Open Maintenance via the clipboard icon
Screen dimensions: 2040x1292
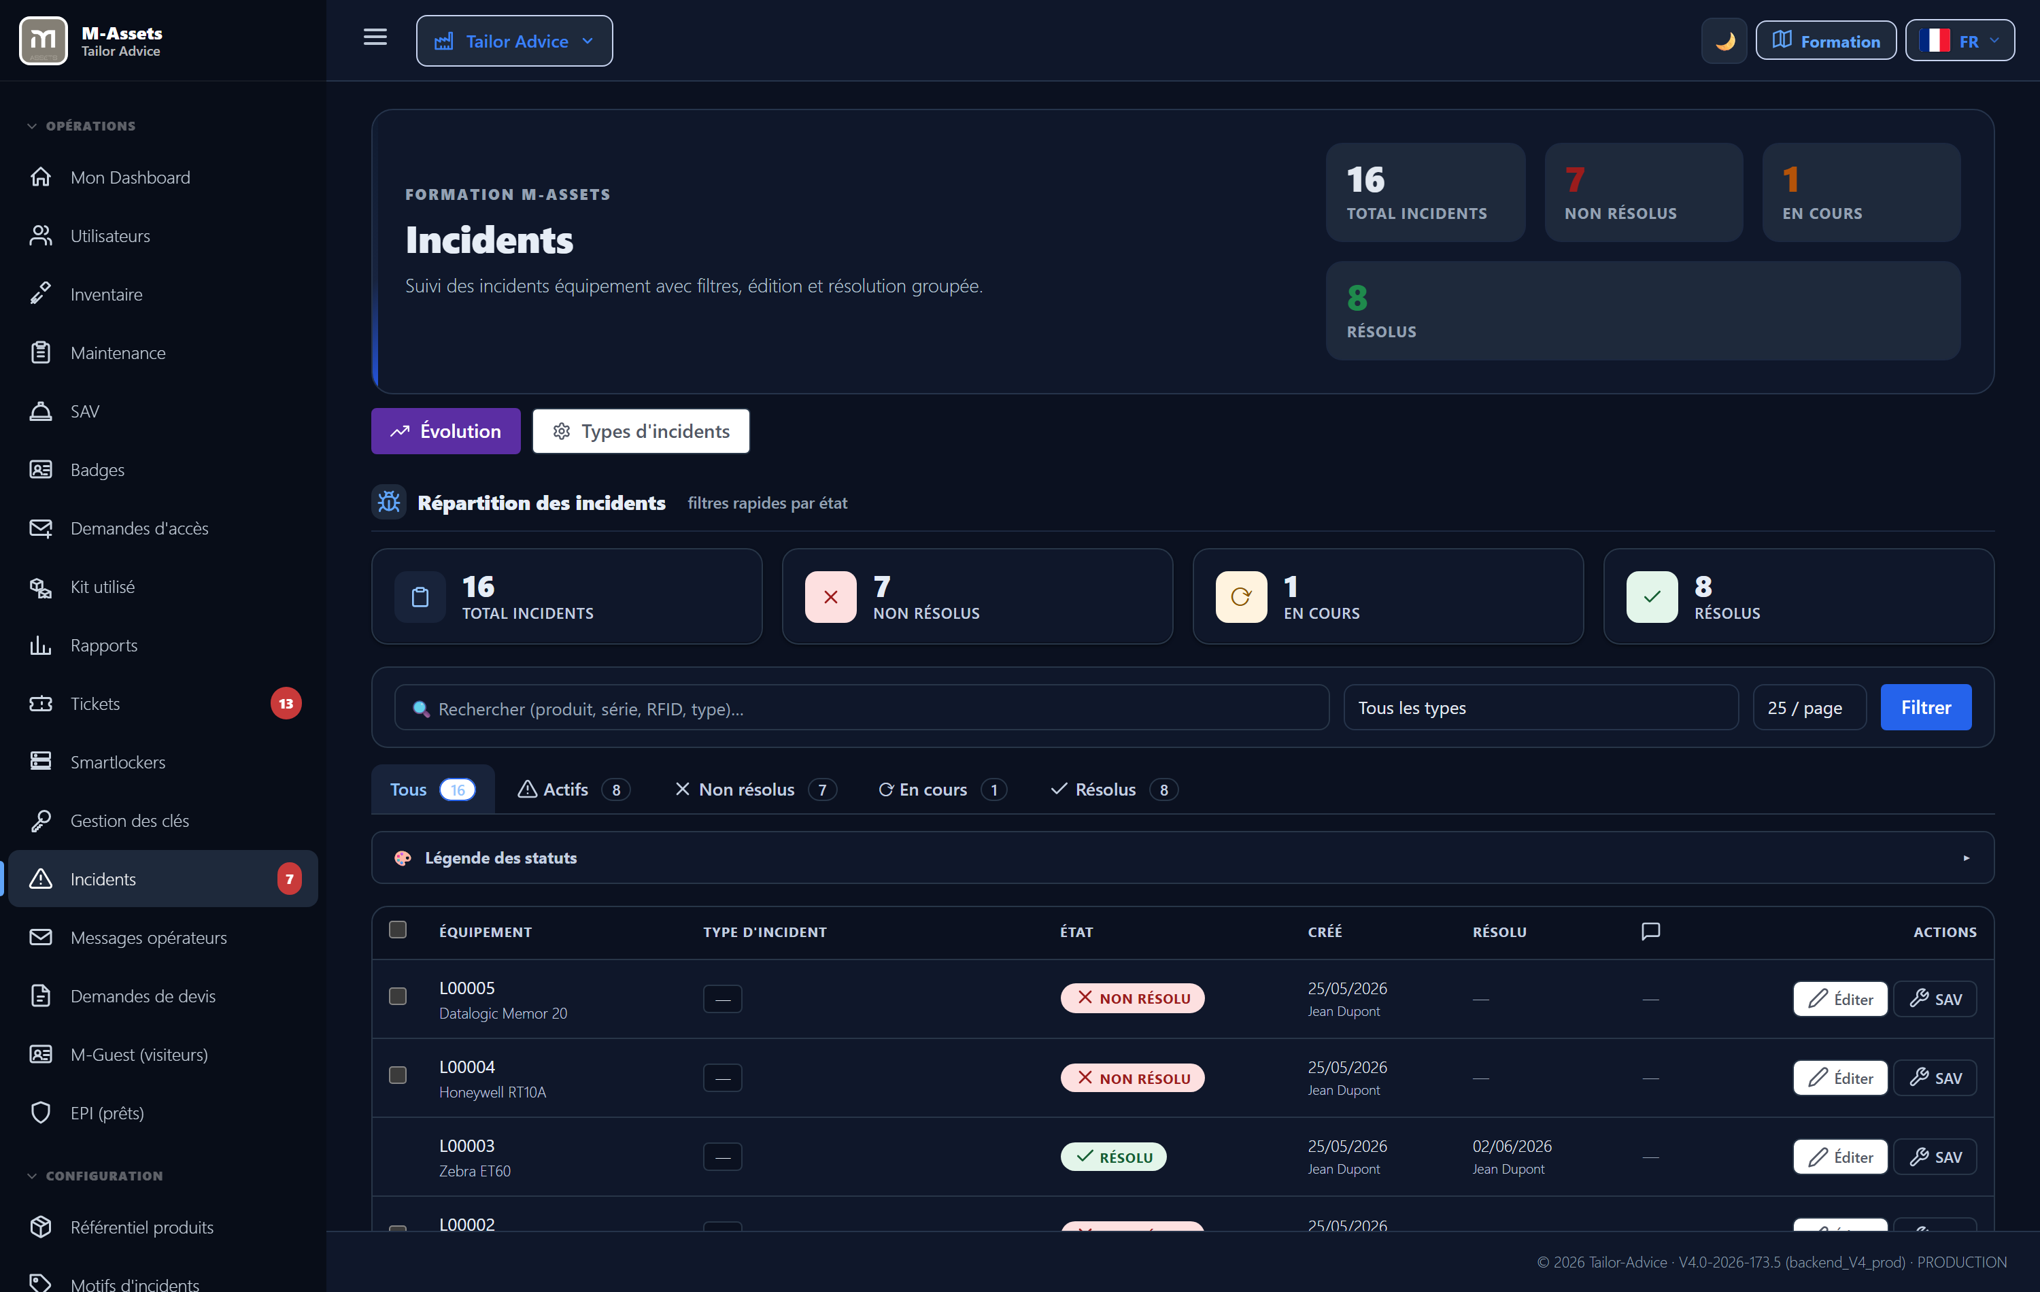[41, 352]
